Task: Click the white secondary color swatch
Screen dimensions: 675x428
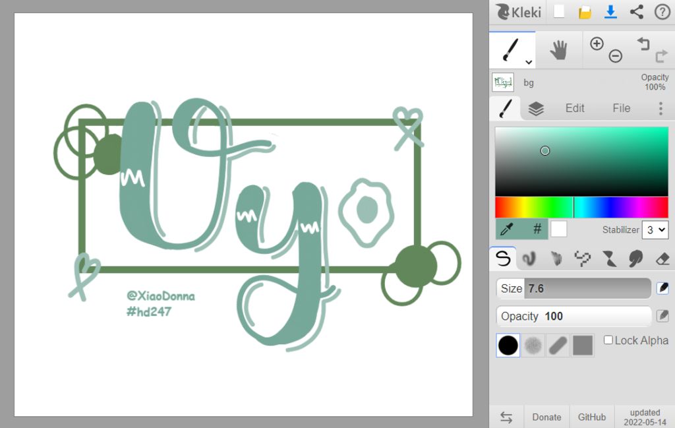Action: [x=559, y=229]
